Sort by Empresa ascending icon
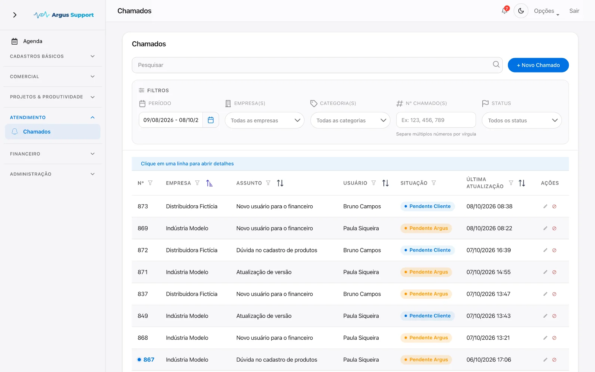This screenshot has height=372, width=595. click(x=209, y=183)
